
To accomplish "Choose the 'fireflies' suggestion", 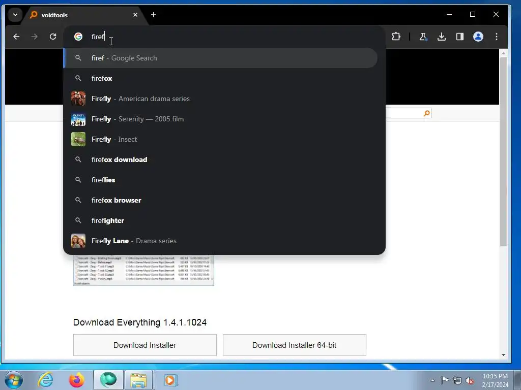I will point(221,180).
